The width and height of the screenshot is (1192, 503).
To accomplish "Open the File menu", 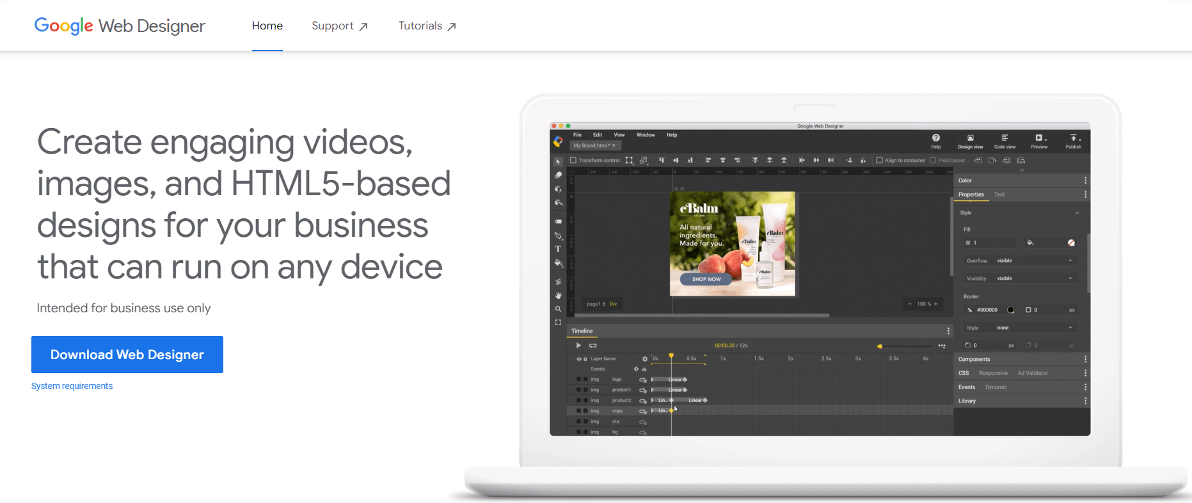I will (x=577, y=135).
